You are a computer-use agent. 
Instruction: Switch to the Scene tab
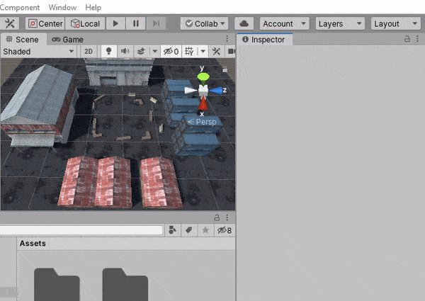[23, 39]
